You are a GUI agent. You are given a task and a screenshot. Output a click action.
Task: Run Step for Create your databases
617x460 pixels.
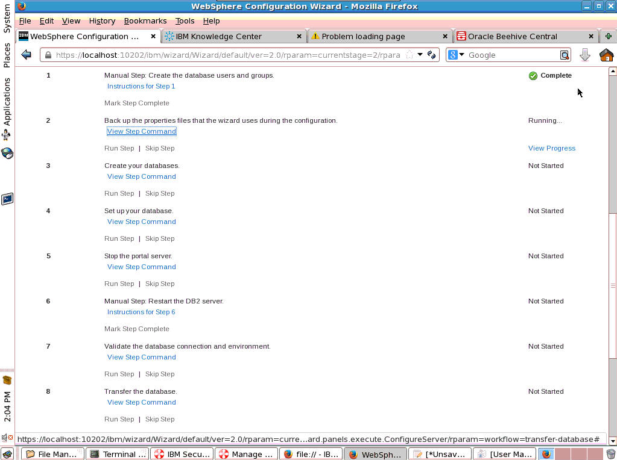tap(119, 193)
